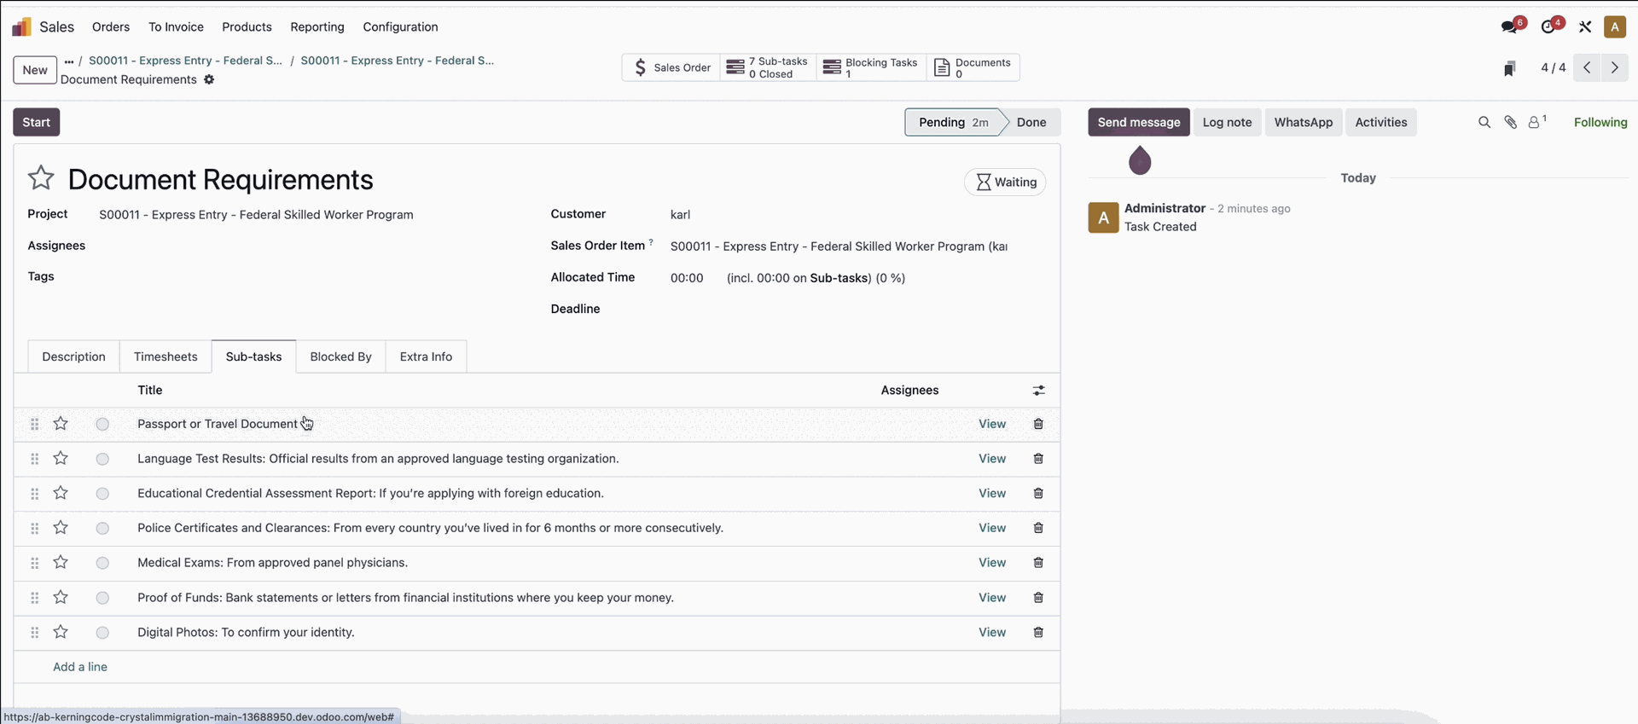The image size is (1638, 724).
Task: Toggle state circle of Digital Photos row
Action: [x=102, y=633]
